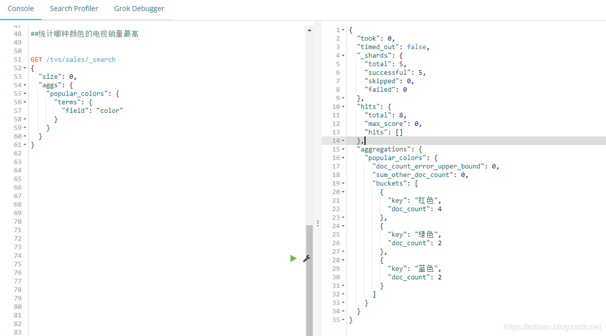Collapse the _shards object in response

343,56
